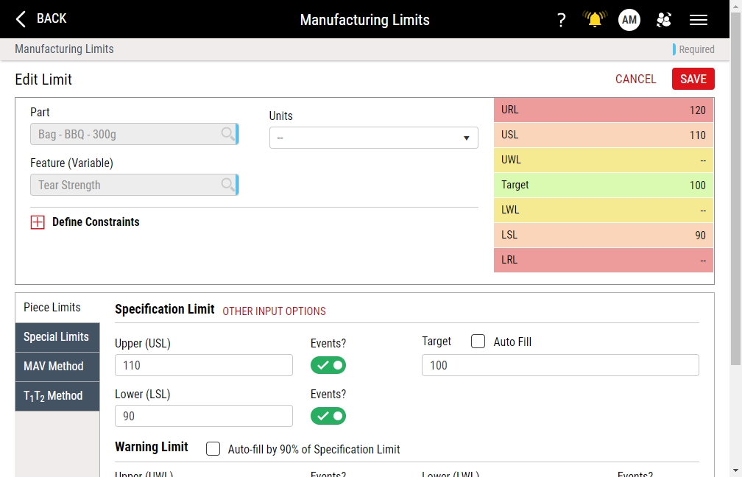The width and height of the screenshot is (742, 477).
Task: Click the back arrow icon
Action: coord(21,19)
